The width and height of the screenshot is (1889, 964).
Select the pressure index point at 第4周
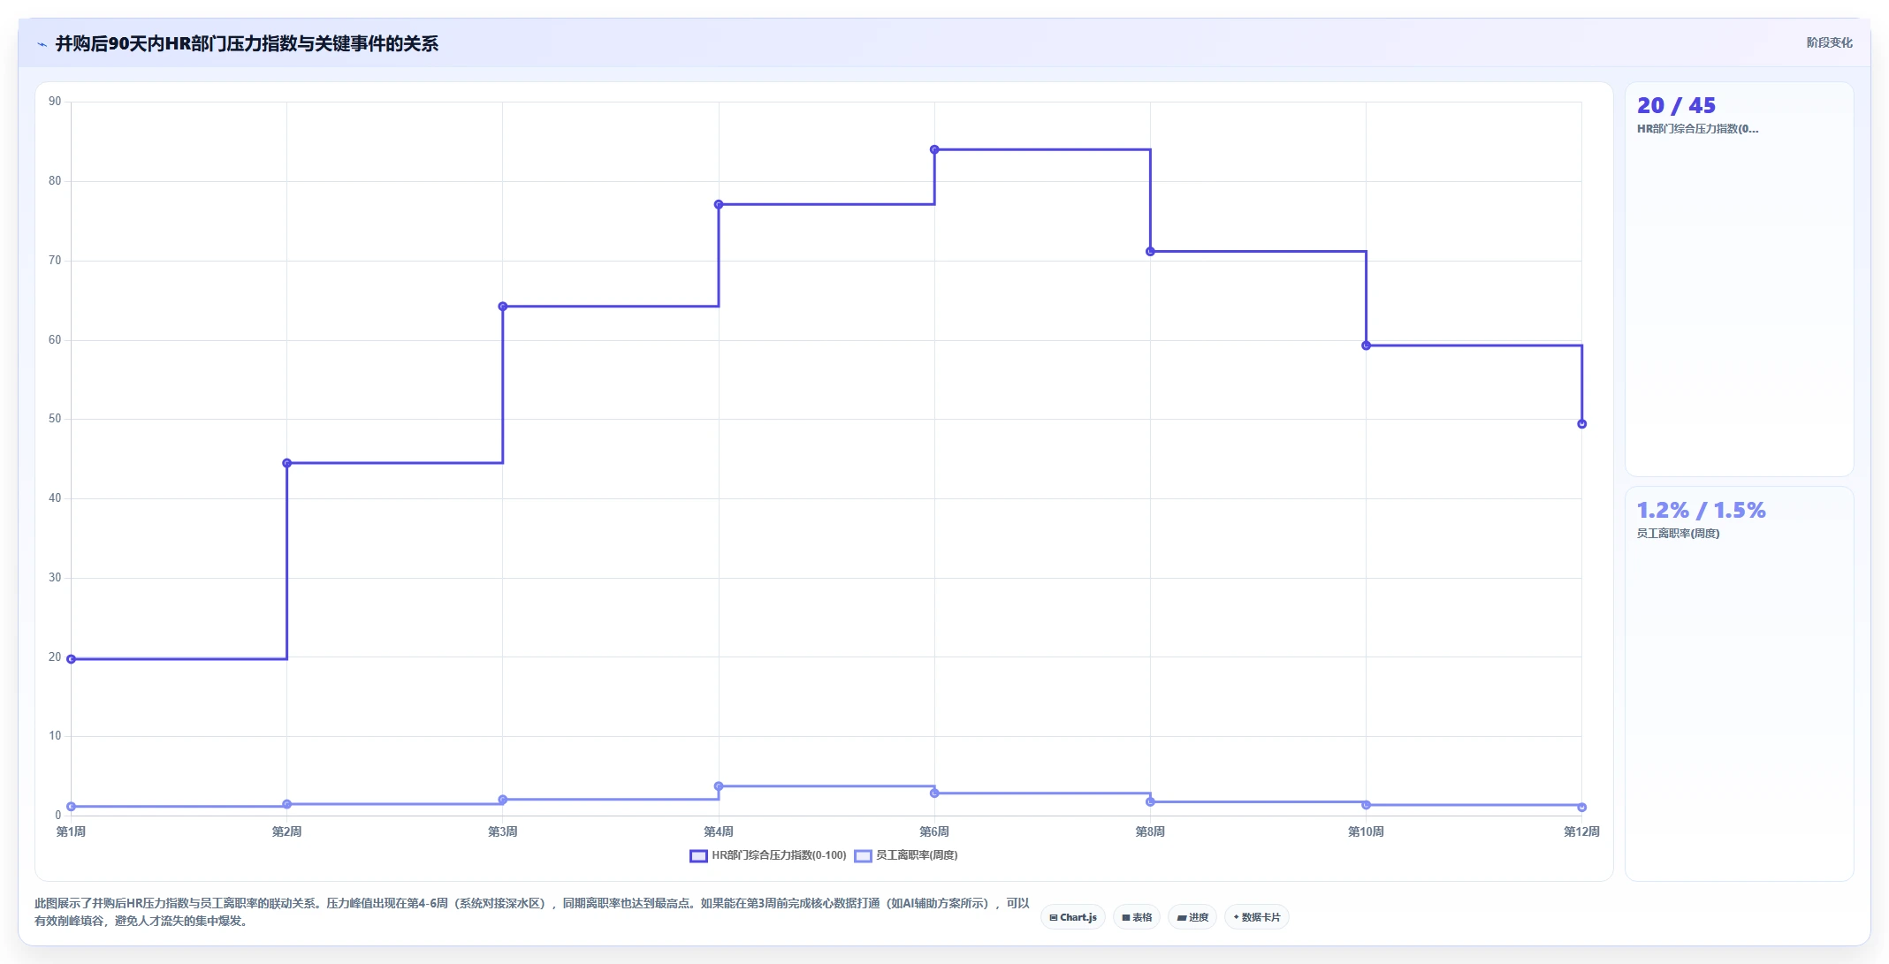[719, 204]
